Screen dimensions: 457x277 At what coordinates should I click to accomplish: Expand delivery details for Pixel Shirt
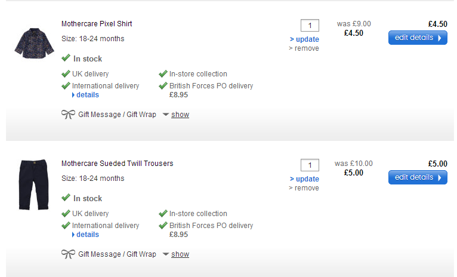pos(85,95)
